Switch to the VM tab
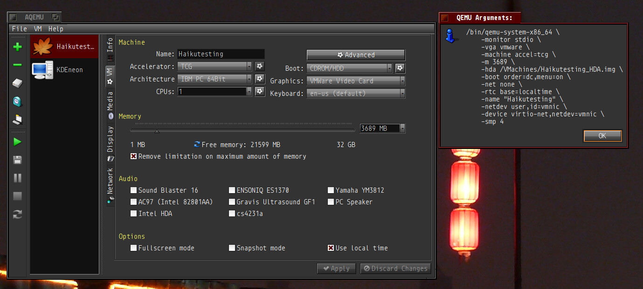The height and width of the screenshot is (289, 643). [x=110, y=76]
